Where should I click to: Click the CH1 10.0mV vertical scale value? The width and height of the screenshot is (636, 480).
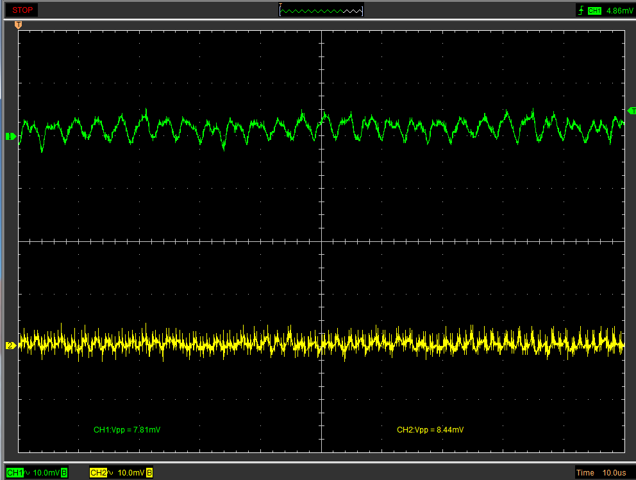[46, 473]
